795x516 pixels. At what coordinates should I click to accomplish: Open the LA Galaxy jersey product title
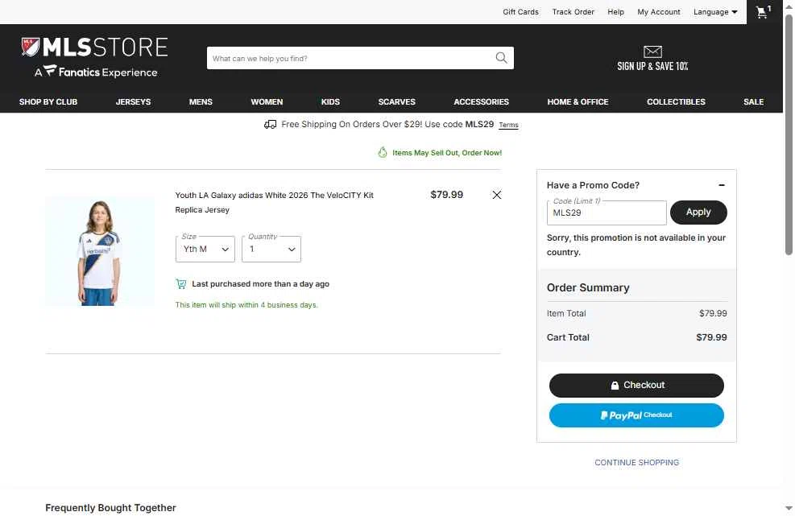click(275, 202)
